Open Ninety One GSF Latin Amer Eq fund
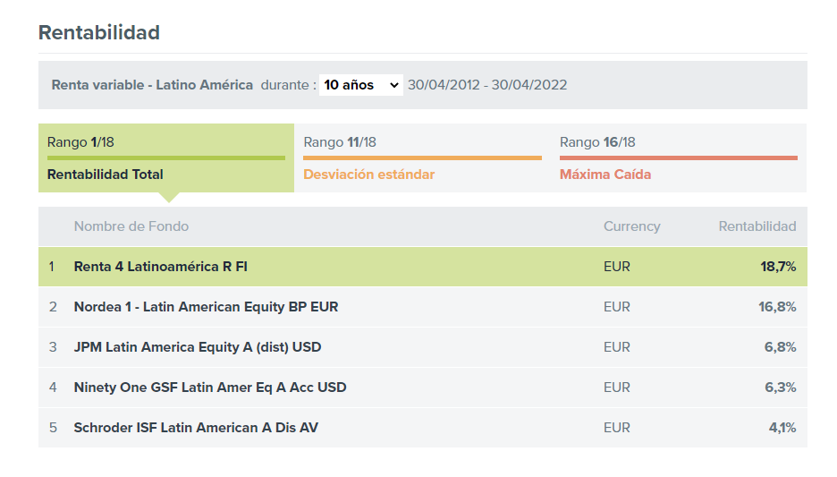The width and height of the screenshot is (837, 477). point(210,388)
